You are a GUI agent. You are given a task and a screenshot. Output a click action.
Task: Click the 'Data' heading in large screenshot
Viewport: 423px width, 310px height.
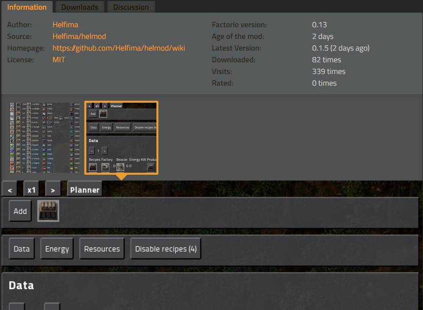tap(21, 286)
